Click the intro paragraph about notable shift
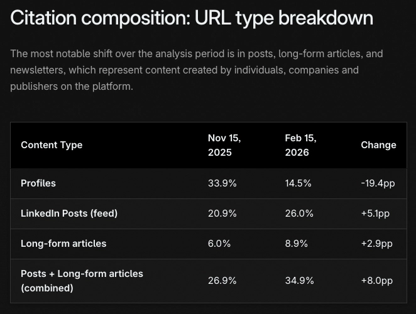 (x=197, y=70)
